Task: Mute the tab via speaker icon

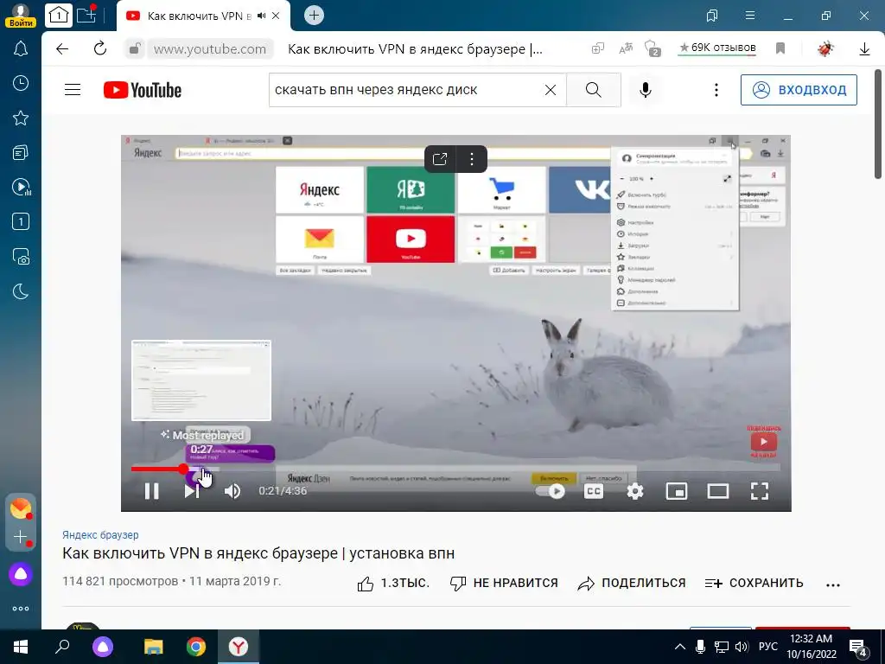Action: tap(261, 16)
